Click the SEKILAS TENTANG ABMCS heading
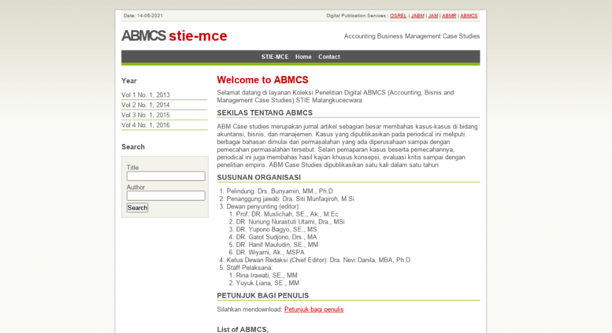The image size is (612, 333). point(265,113)
